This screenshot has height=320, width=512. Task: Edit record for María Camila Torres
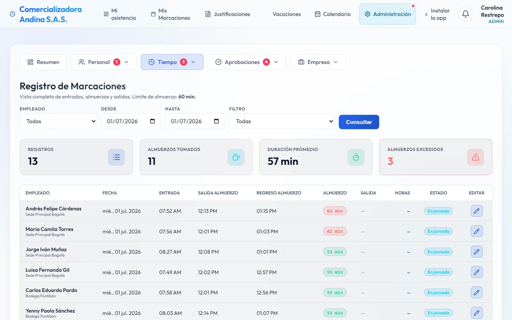tap(476, 231)
